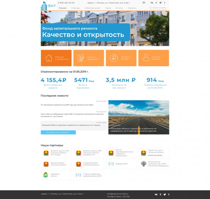210x199 pixels.
Task: Click the ГК фонд содействия house logo
Action: coord(78,175)
